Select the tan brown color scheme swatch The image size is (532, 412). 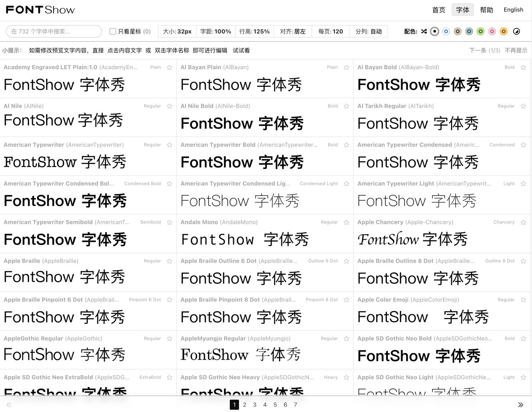click(458, 32)
